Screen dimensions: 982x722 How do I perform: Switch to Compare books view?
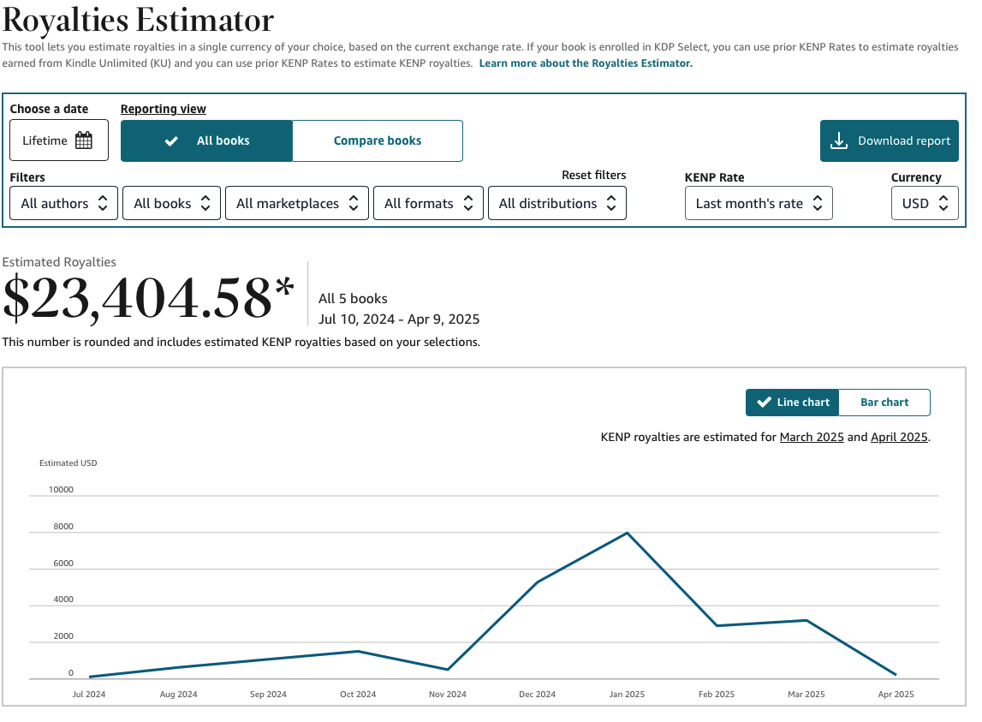point(378,141)
